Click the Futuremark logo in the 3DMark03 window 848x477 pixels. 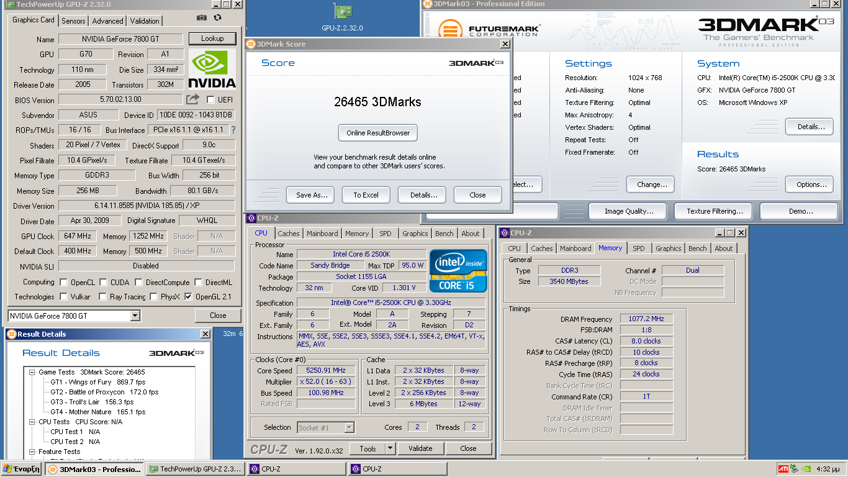pos(489,30)
